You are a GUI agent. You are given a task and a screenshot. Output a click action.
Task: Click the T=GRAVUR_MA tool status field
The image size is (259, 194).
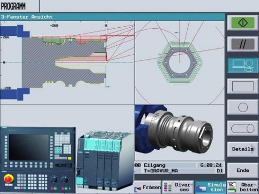pos(179,171)
